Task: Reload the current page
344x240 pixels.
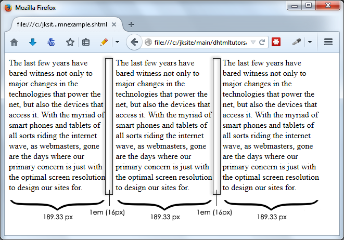Action: [x=262, y=42]
